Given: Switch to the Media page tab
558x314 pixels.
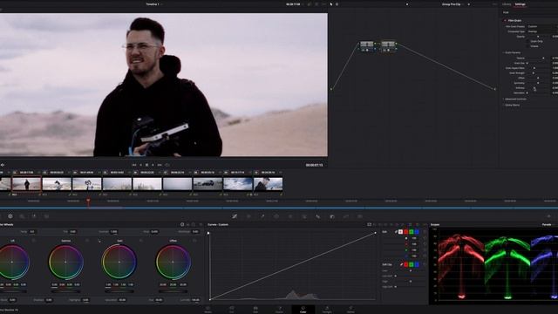Looking at the screenshot, I should click(208, 310).
